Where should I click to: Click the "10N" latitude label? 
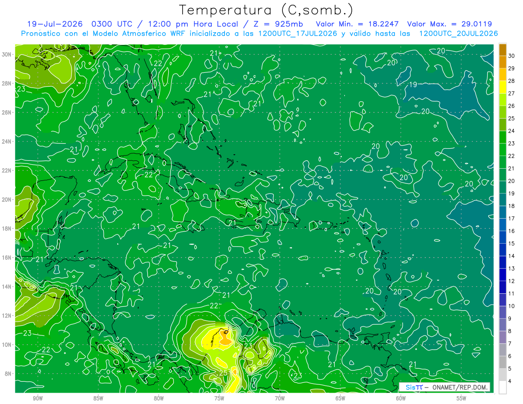click(x=7, y=345)
